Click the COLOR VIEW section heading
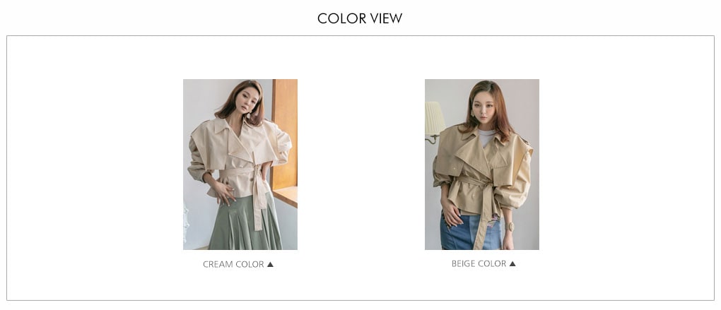 [360, 18]
